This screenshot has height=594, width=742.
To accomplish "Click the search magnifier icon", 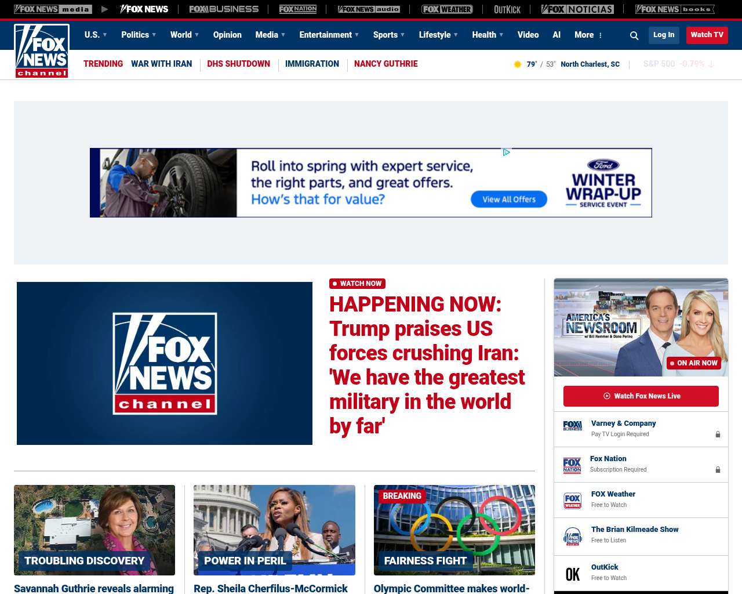I will [634, 35].
